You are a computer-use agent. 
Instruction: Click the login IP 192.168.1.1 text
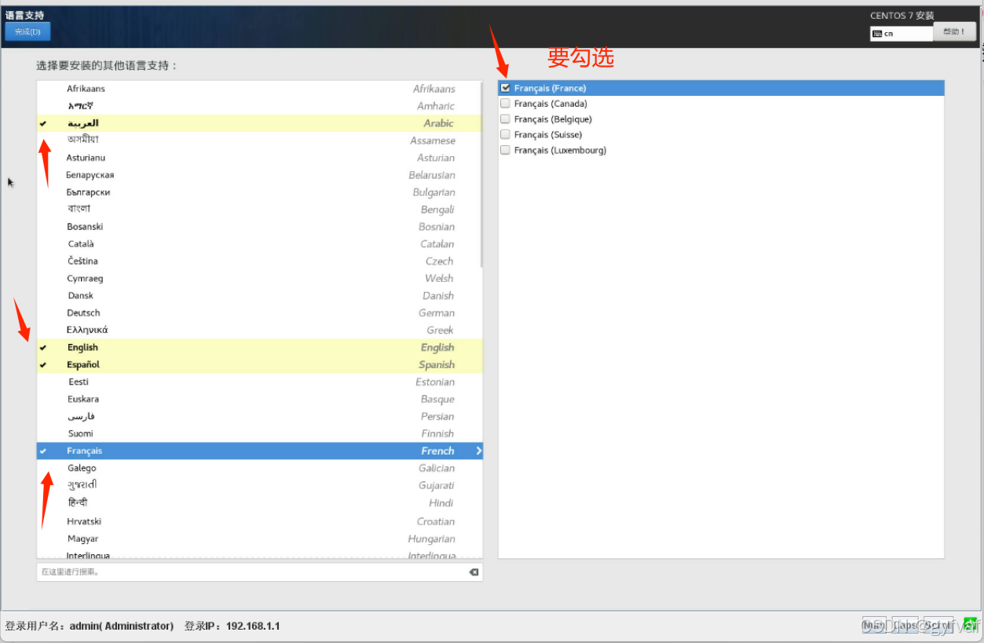tap(253, 626)
